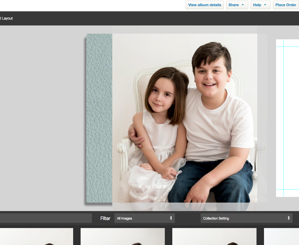Select the cover photo of two children
This screenshot has height=245, width=299.
(x=185, y=118)
